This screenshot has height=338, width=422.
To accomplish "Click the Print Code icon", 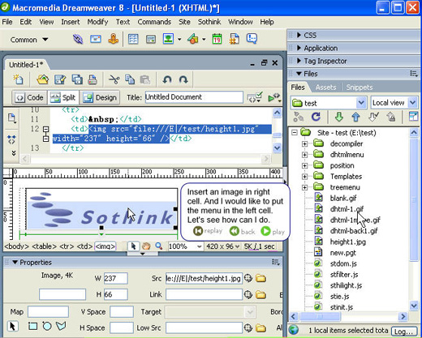I will click(93, 79).
